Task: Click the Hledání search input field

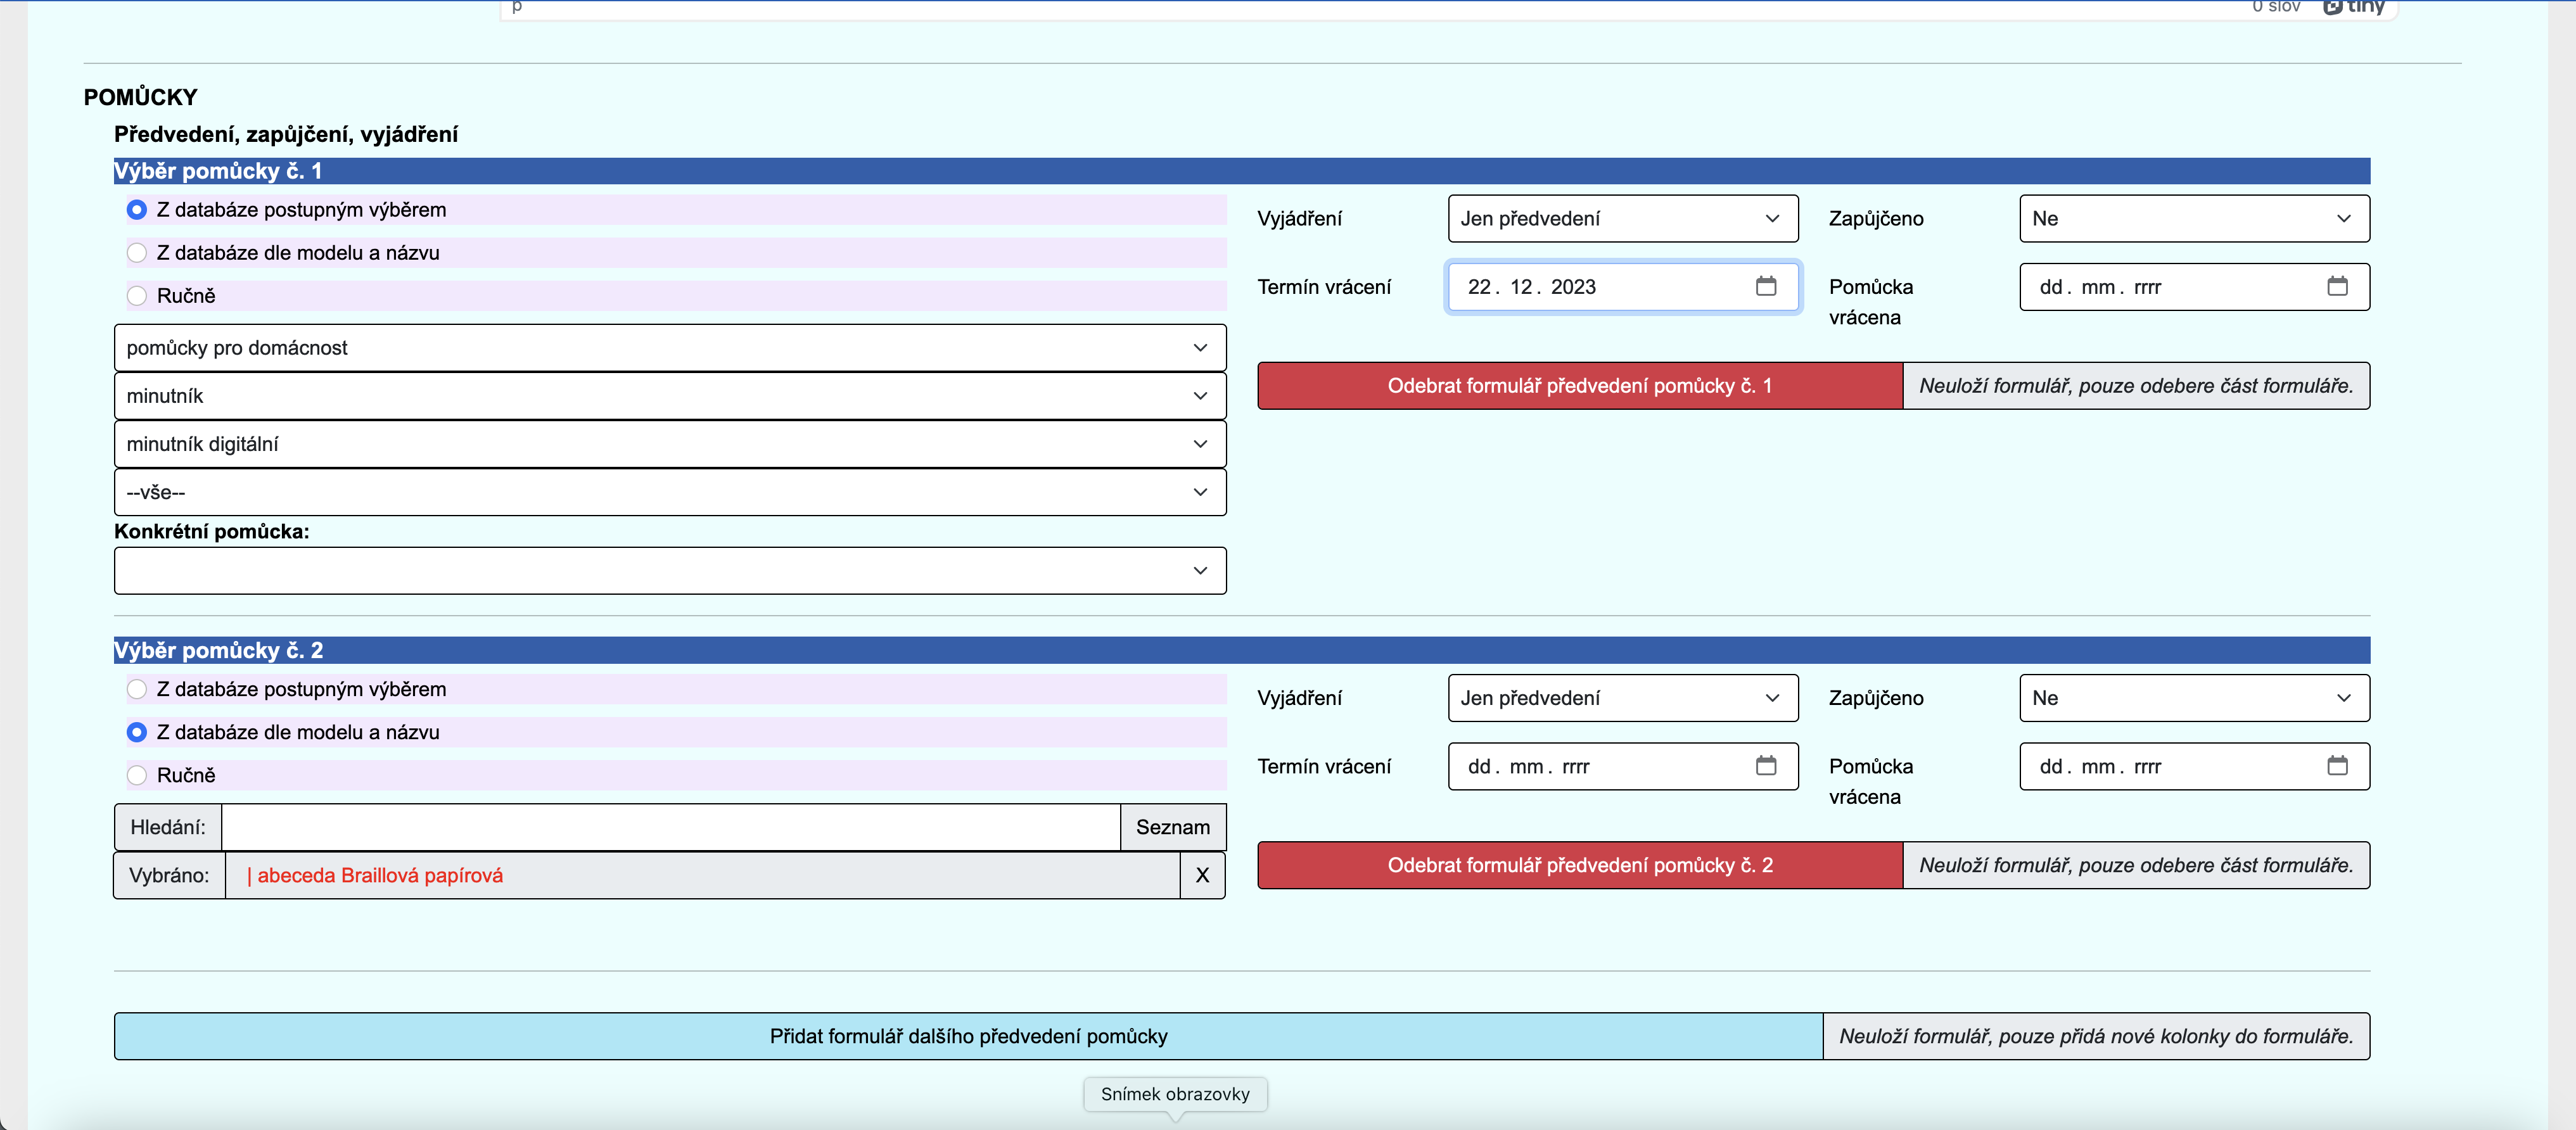Action: 669,827
